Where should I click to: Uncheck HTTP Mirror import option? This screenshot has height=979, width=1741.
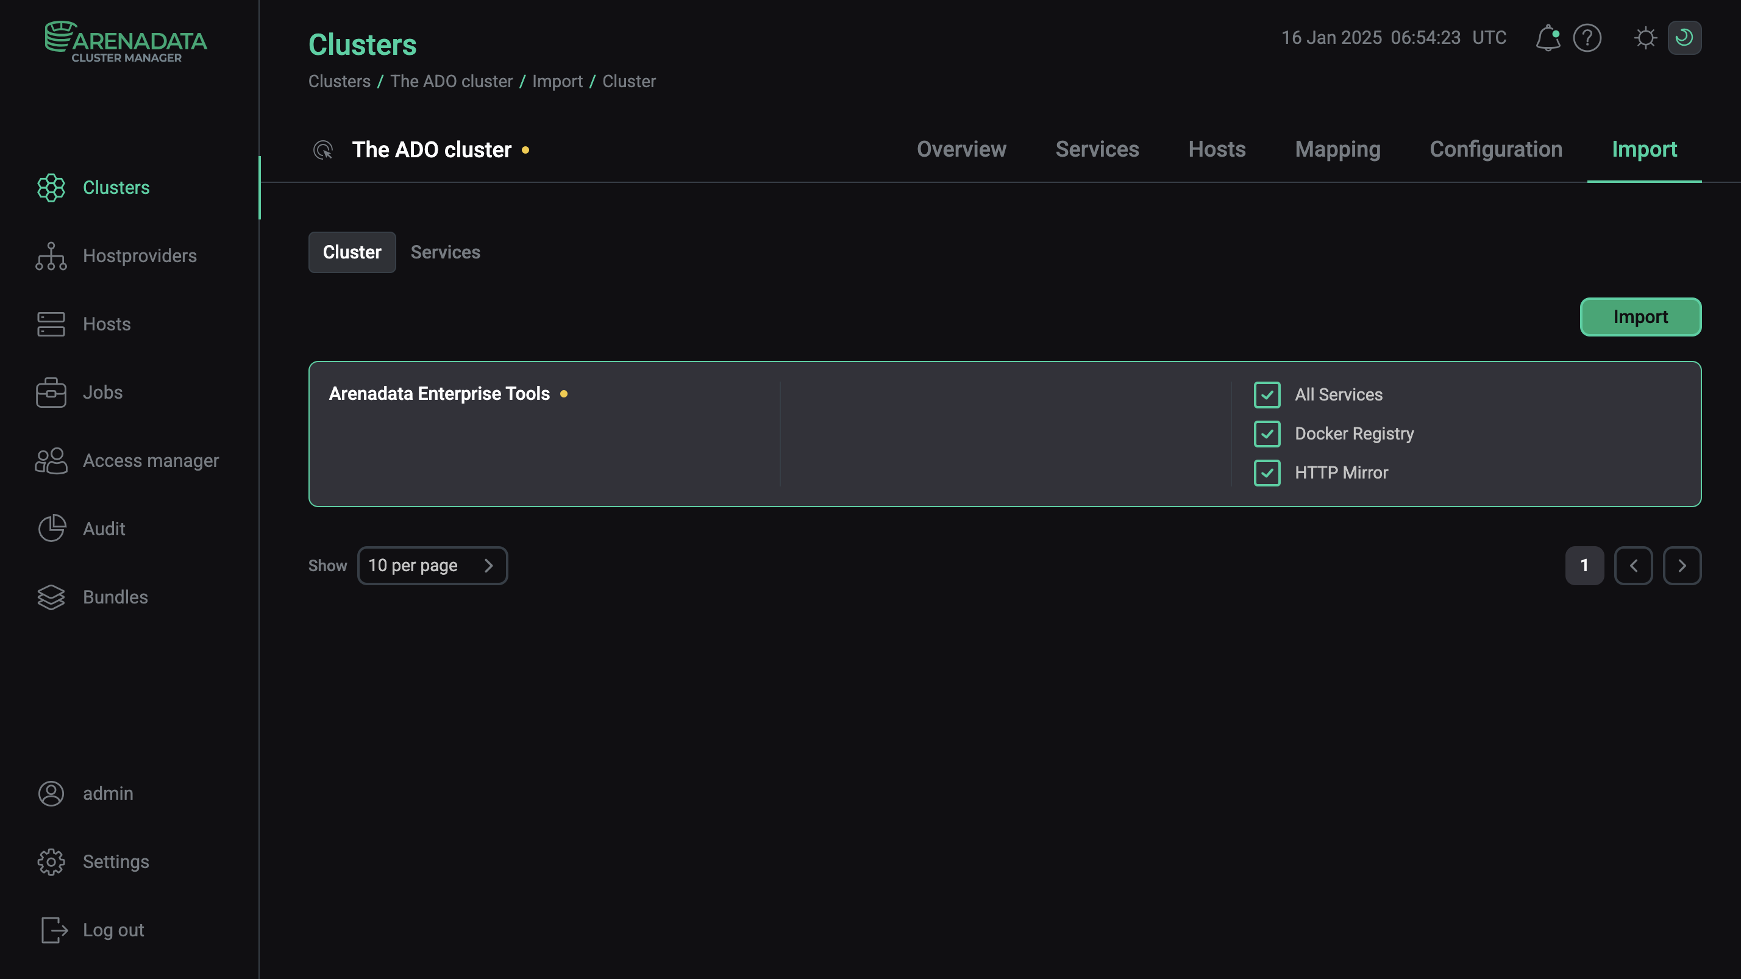click(x=1267, y=473)
